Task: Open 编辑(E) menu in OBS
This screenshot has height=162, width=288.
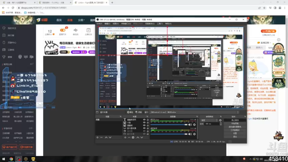Action: [107, 24]
